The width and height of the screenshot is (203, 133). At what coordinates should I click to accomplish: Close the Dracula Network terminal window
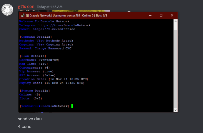172,15
